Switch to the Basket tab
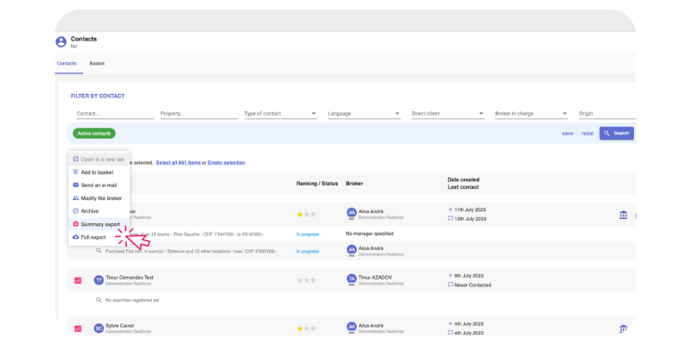 97,63
